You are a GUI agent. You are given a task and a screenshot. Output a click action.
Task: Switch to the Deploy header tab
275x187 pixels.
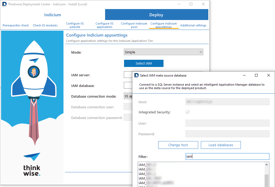pos(157,15)
